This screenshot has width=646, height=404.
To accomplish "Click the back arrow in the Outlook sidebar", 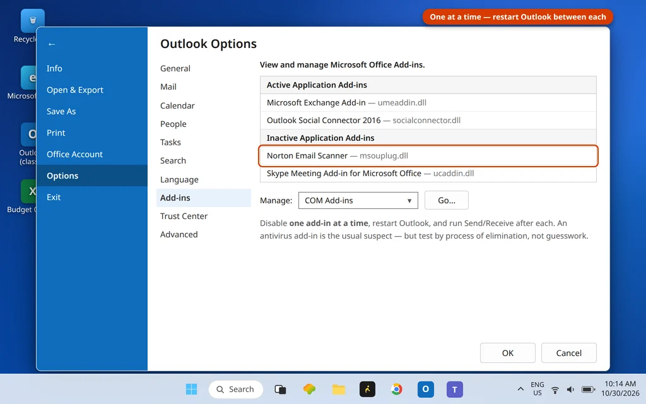I will (x=52, y=44).
